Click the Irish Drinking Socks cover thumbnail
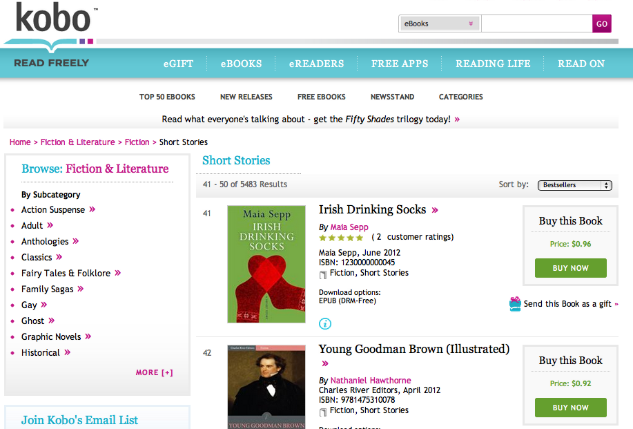Screen dimensions: 633x429 (266, 264)
